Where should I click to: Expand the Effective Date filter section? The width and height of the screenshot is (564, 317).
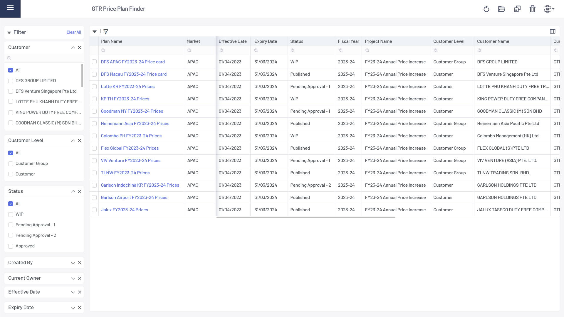[73, 292]
